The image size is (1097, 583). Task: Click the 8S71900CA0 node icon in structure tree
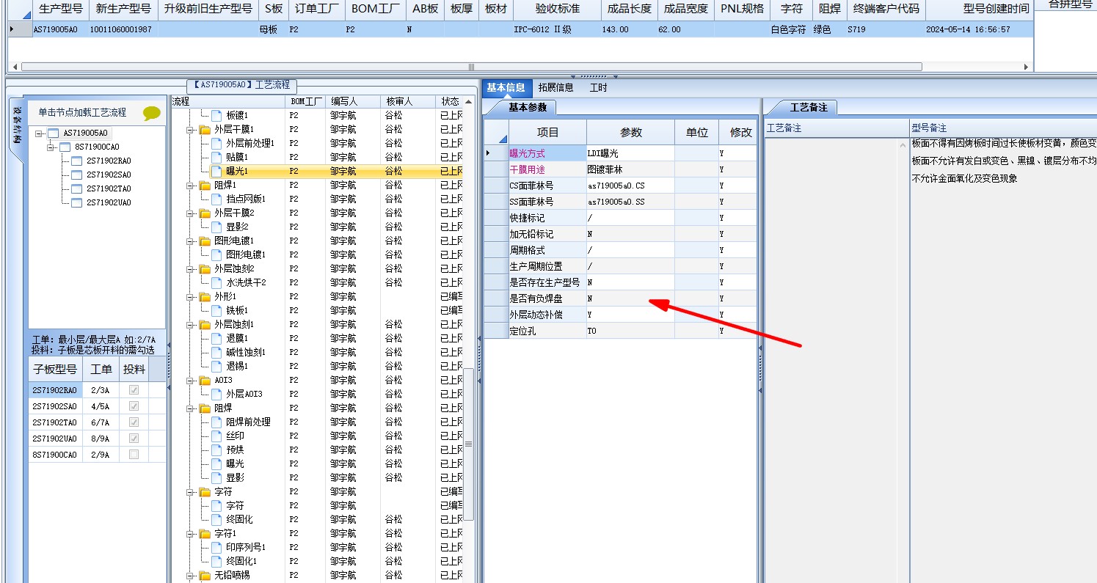[65, 147]
